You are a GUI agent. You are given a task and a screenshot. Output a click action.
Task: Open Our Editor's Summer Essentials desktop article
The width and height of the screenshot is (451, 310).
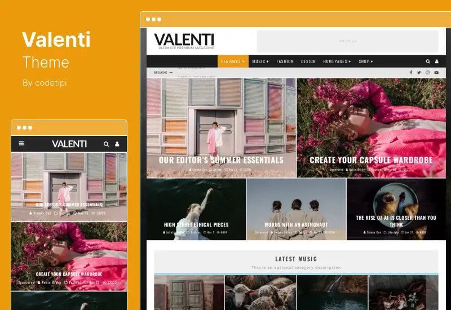[221, 128]
